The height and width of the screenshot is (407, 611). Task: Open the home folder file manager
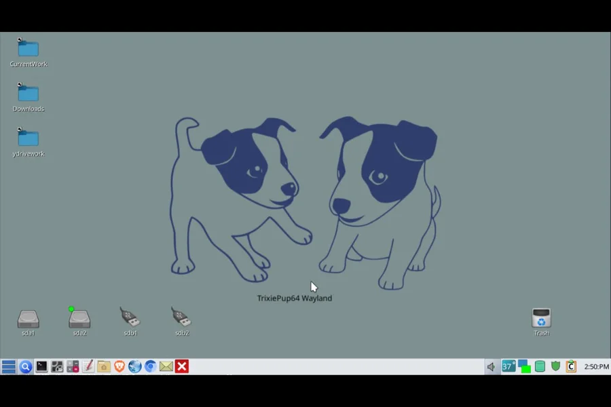click(104, 366)
